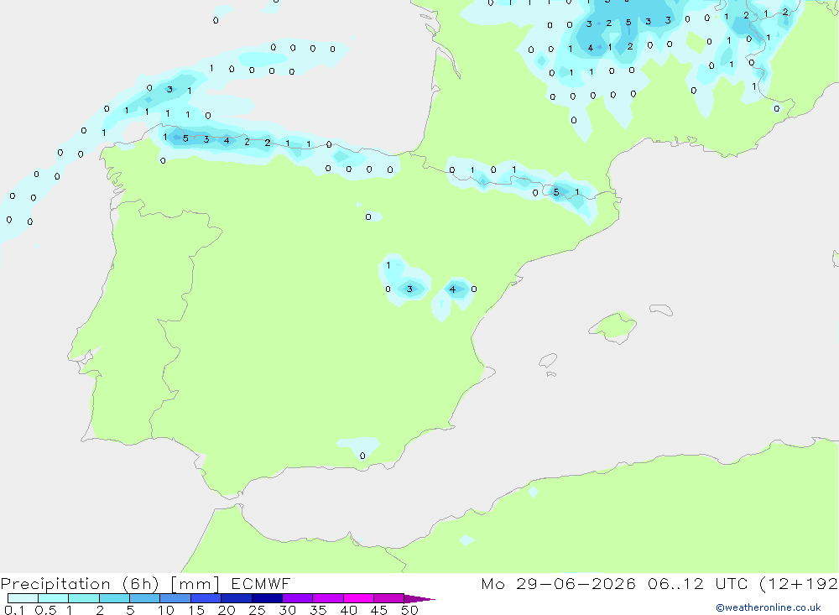The height and width of the screenshot is (615, 839).
Task: Click the legend swatch between 15 and 20
Action: coord(206,598)
